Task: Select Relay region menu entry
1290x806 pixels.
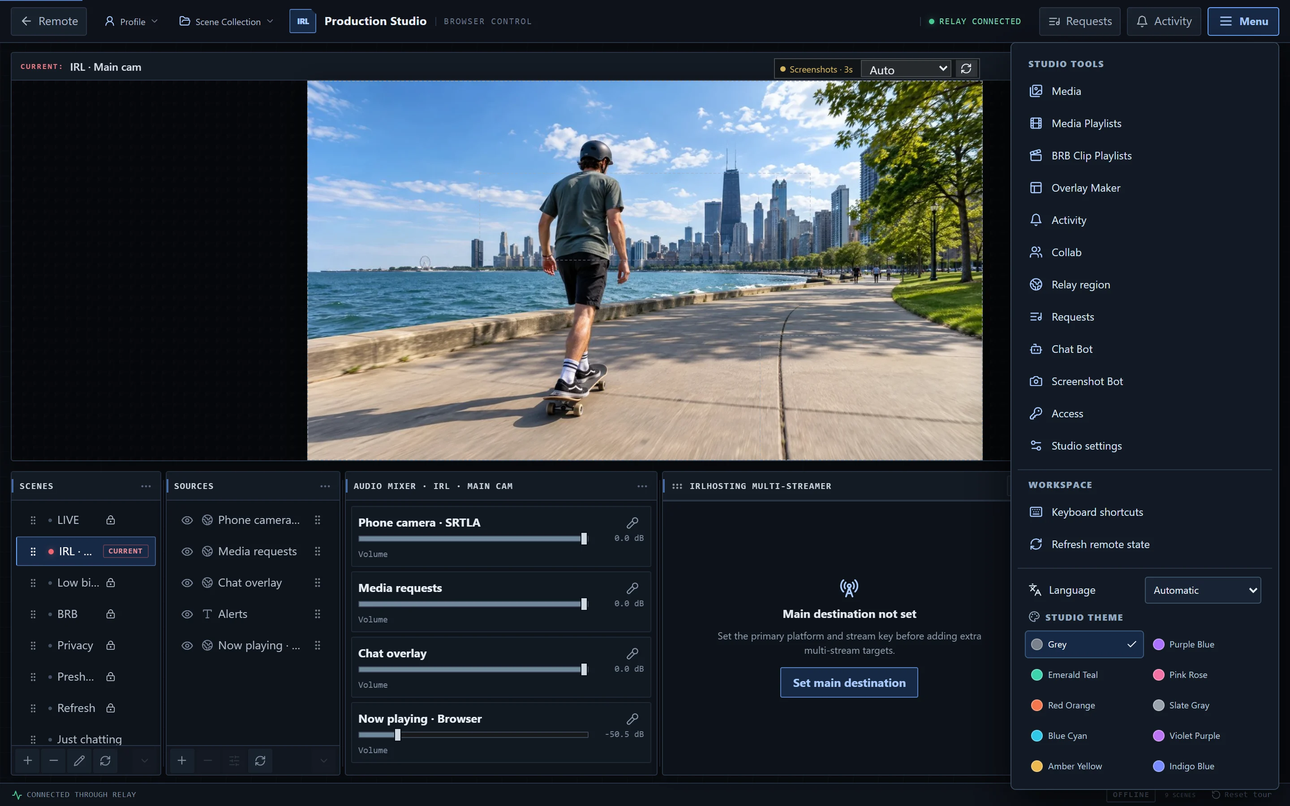Action: (1144, 285)
